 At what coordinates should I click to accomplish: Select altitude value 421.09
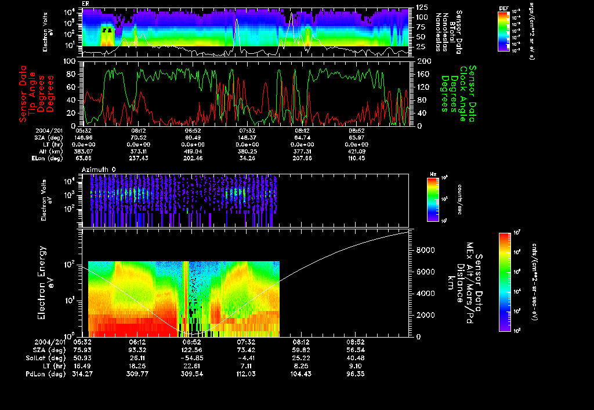coord(357,151)
